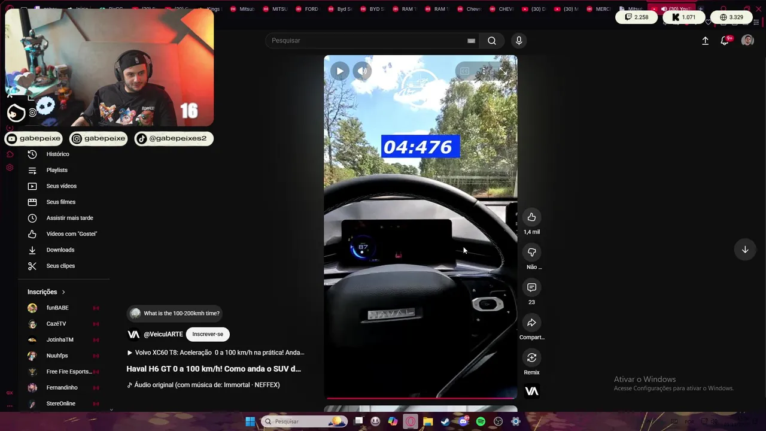Open the 23 comments
Screen dimensions: 766x431
531,287
